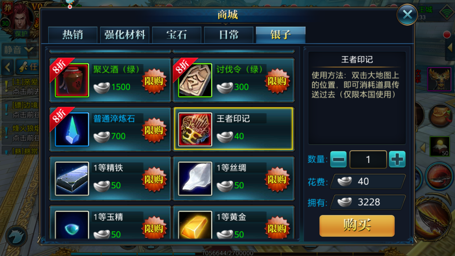Increase quantity with the plus button

(x=397, y=159)
